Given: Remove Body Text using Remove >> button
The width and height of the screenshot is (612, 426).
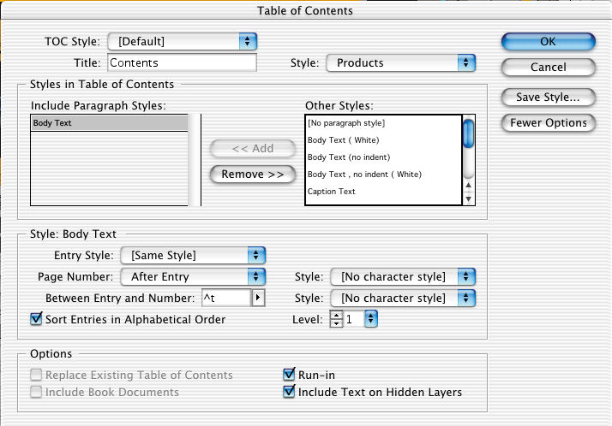Looking at the screenshot, I should 253,174.
